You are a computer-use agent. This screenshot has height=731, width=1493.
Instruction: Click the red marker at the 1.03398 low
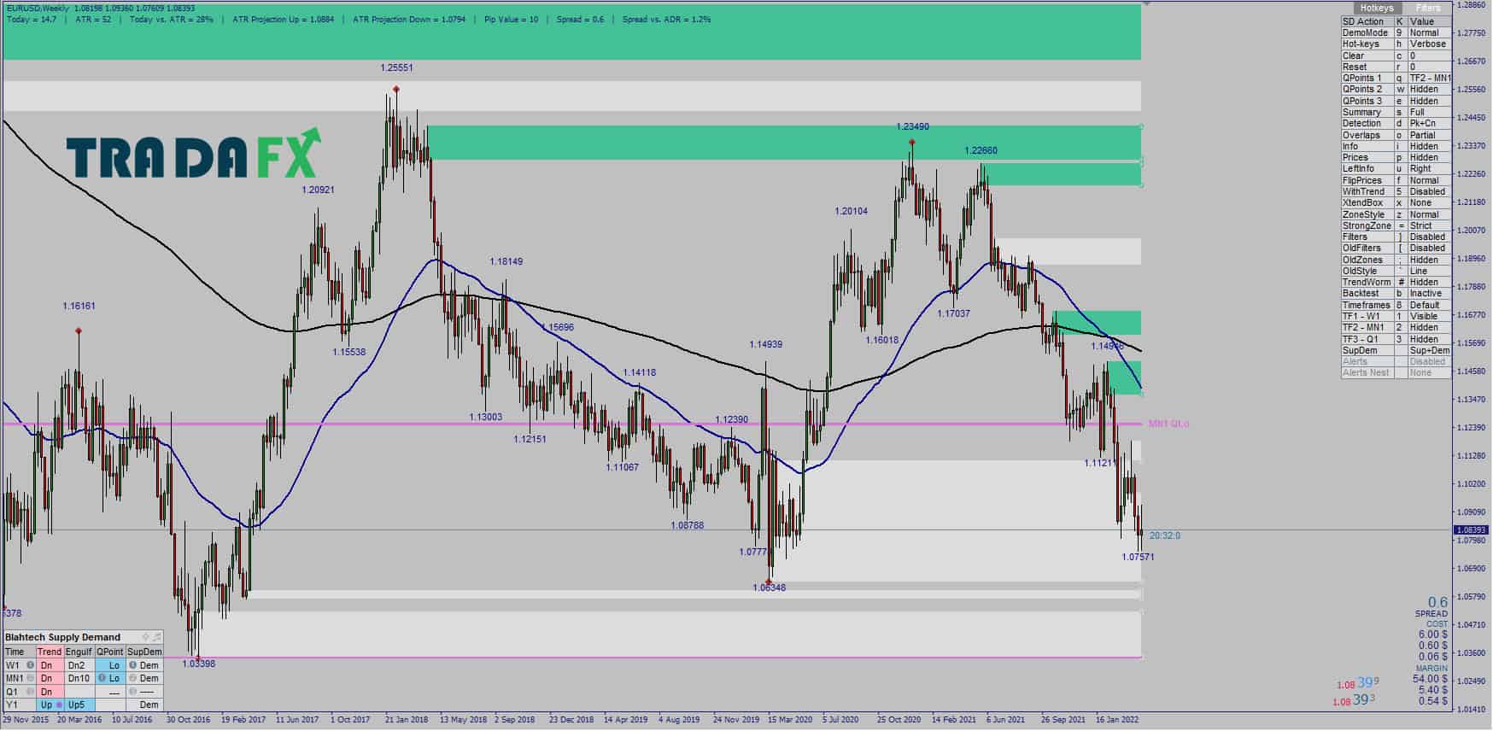coord(198,658)
